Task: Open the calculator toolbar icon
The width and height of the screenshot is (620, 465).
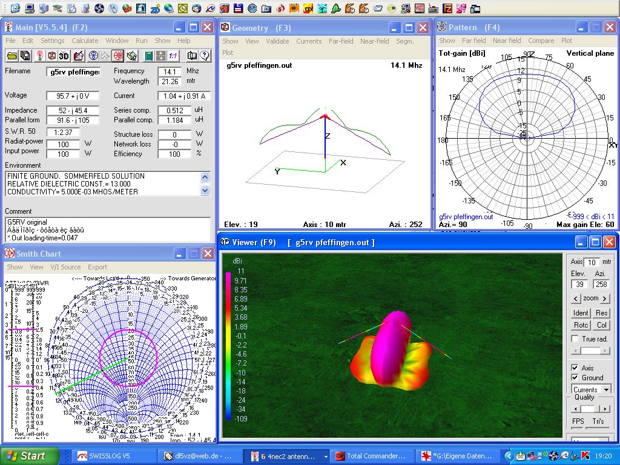Action: click(x=148, y=56)
